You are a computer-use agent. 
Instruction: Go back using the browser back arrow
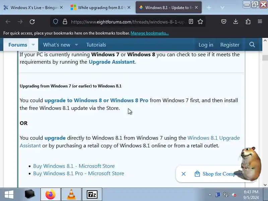8,22
